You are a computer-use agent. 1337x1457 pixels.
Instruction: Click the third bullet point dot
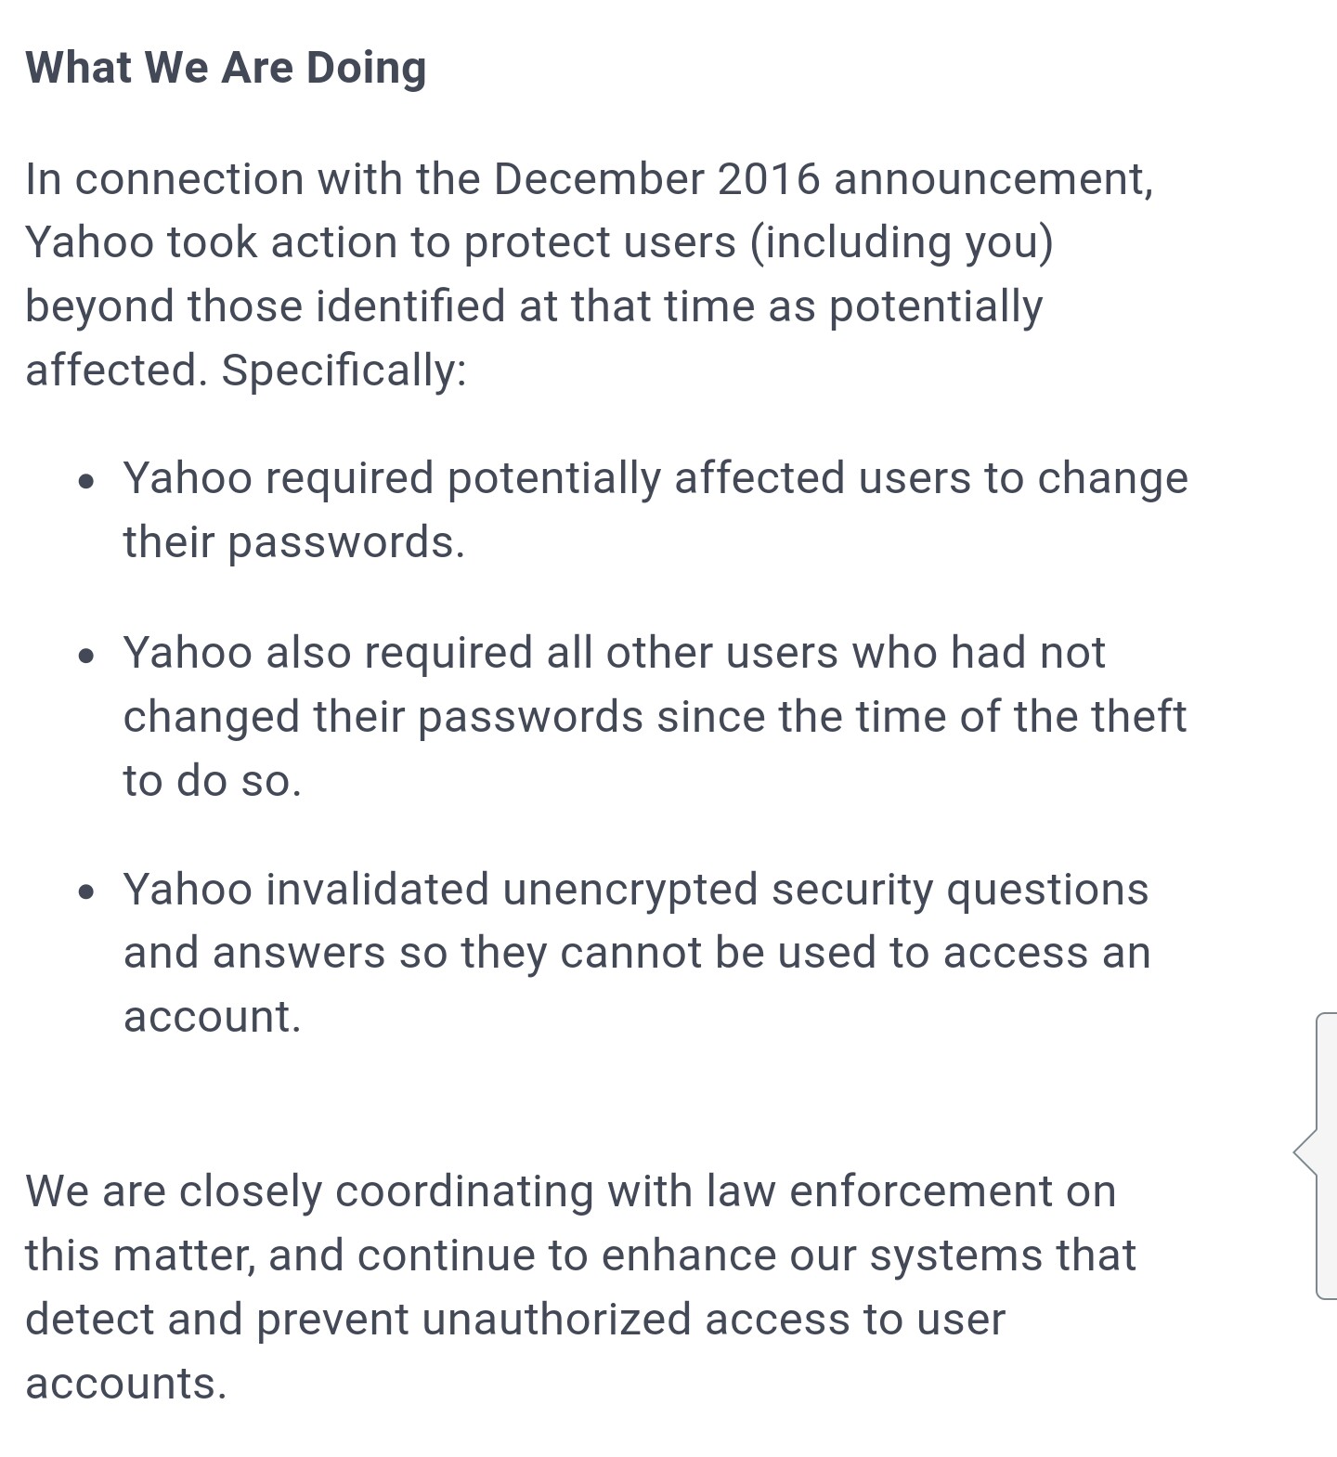click(x=86, y=892)
